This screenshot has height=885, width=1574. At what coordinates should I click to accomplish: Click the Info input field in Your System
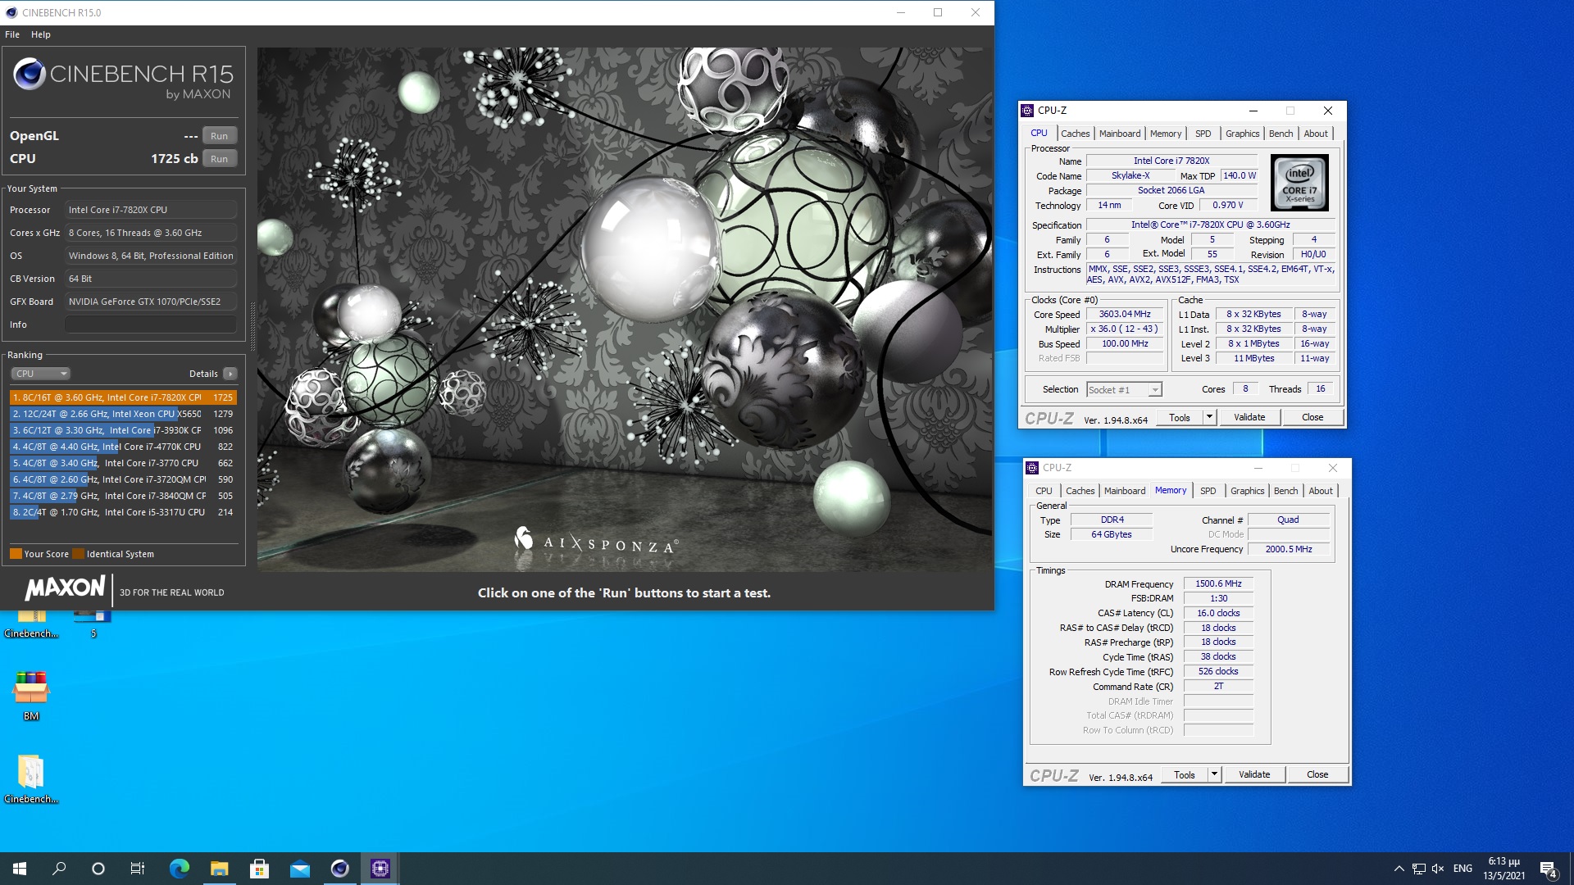(x=151, y=324)
